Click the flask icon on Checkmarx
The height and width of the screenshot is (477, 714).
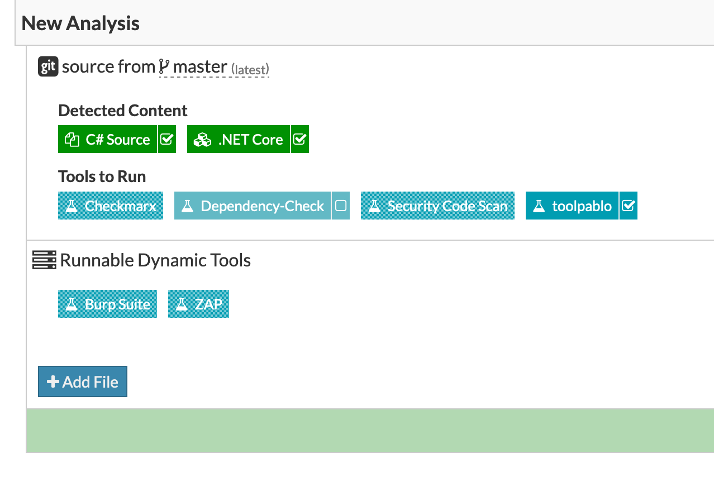[x=71, y=206]
